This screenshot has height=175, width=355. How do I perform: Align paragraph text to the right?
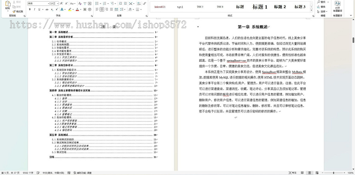pos(106,9)
